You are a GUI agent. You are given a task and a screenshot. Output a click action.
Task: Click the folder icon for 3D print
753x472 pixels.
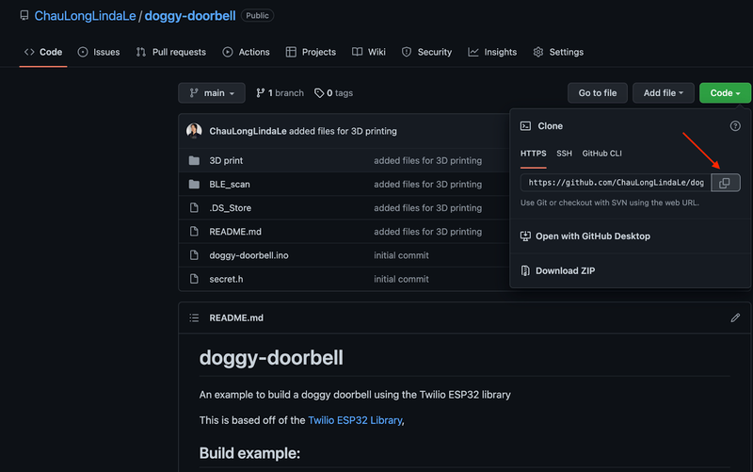tap(194, 160)
